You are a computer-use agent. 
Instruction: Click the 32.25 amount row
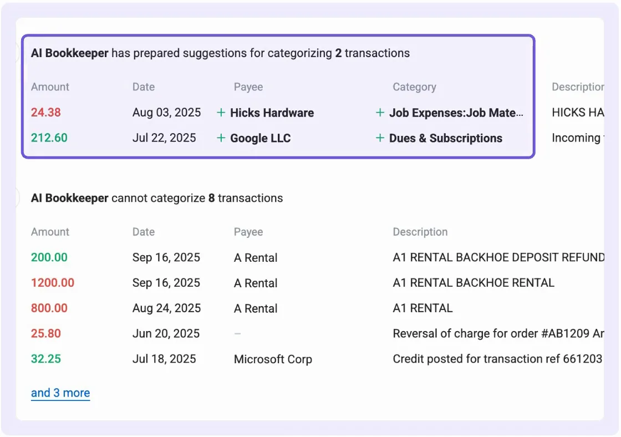(x=46, y=359)
